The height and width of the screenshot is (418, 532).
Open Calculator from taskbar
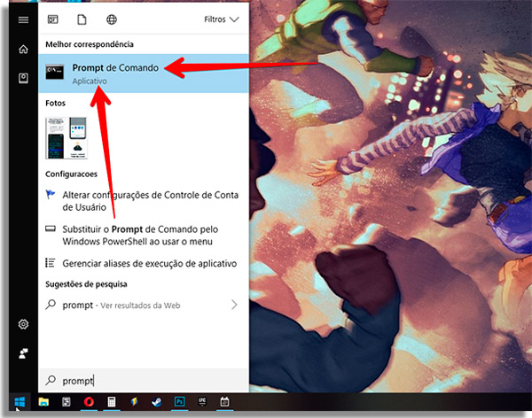coord(112,402)
